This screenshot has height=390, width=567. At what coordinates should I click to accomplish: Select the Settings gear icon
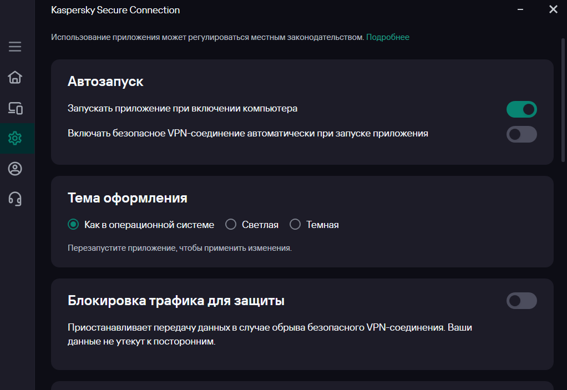[15, 138]
